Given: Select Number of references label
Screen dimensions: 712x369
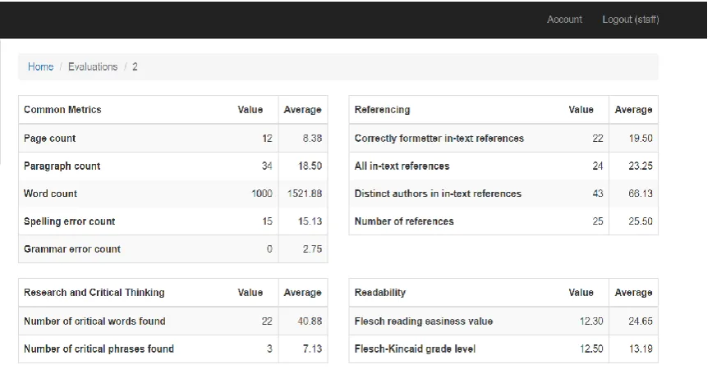Looking at the screenshot, I should (404, 221).
